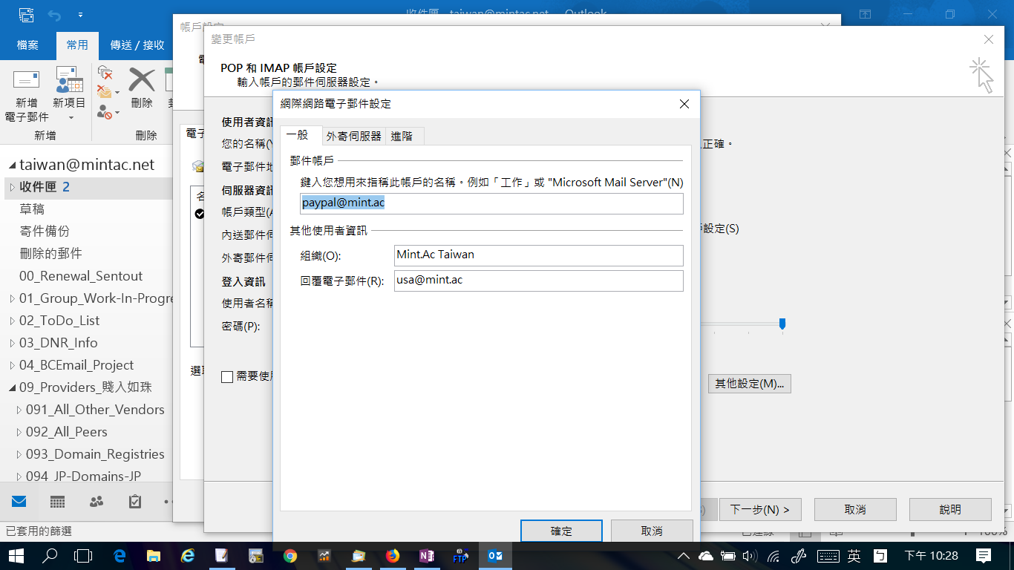Click the large Delete (刪除) X icon

141,80
